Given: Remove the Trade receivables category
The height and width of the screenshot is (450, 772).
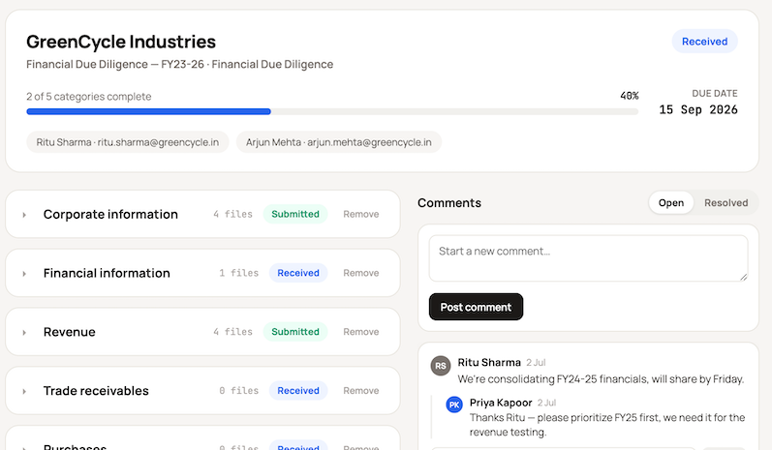Looking at the screenshot, I should [x=361, y=391].
